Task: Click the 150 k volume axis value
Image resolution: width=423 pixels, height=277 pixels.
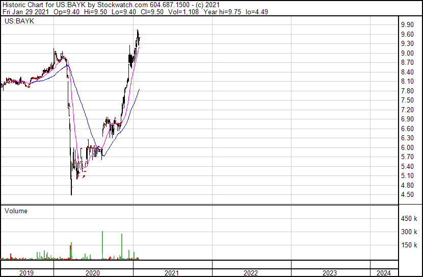Action: click(409, 245)
